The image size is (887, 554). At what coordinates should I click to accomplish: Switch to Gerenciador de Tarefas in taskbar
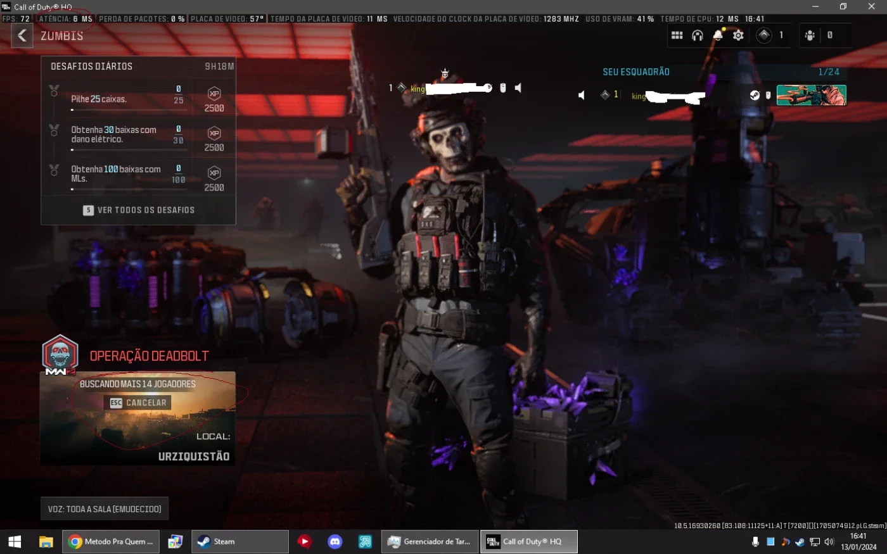coord(430,542)
